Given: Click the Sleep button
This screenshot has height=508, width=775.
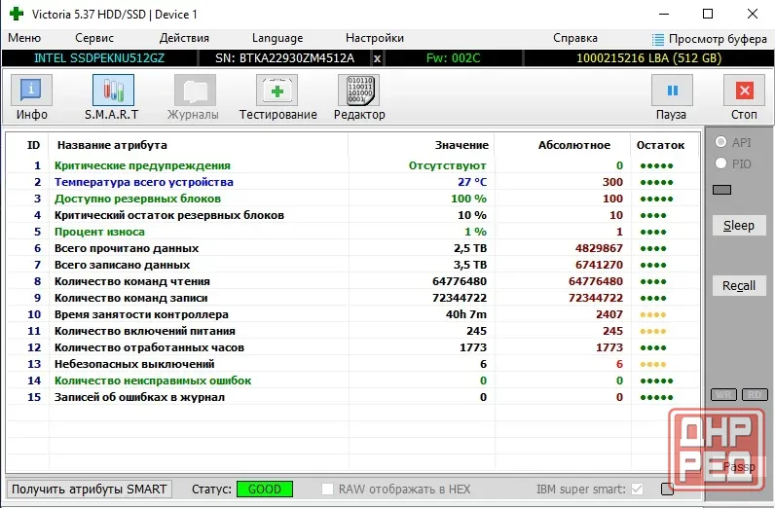Looking at the screenshot, I should (739, 226).
